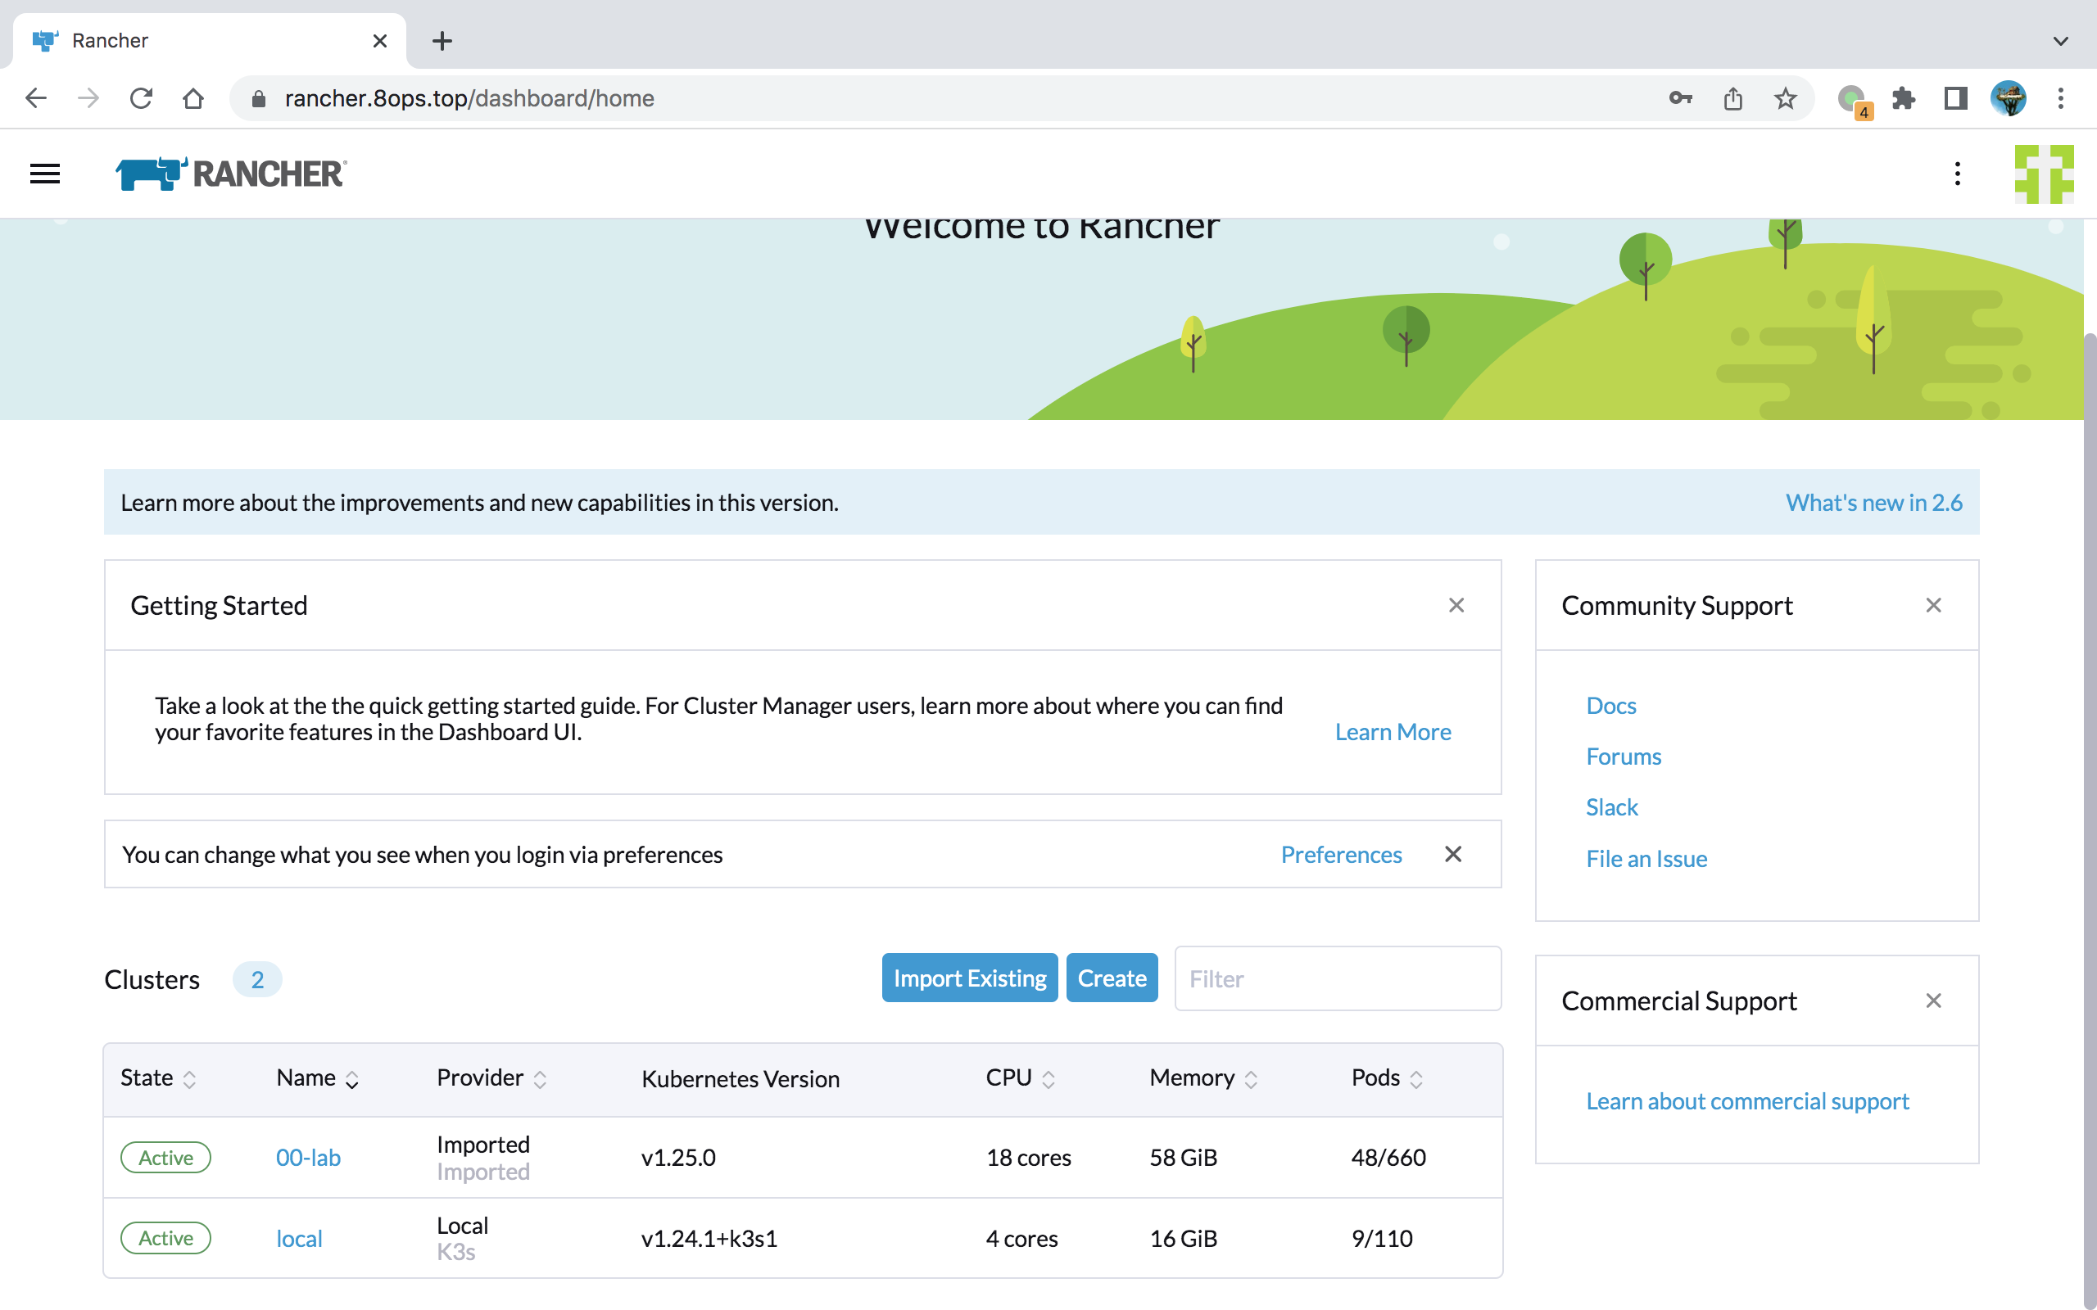The height and width of the screenshot is (1310, 2097).
Task: Click the Rancher logo
Action: click(x=231, y=174)
